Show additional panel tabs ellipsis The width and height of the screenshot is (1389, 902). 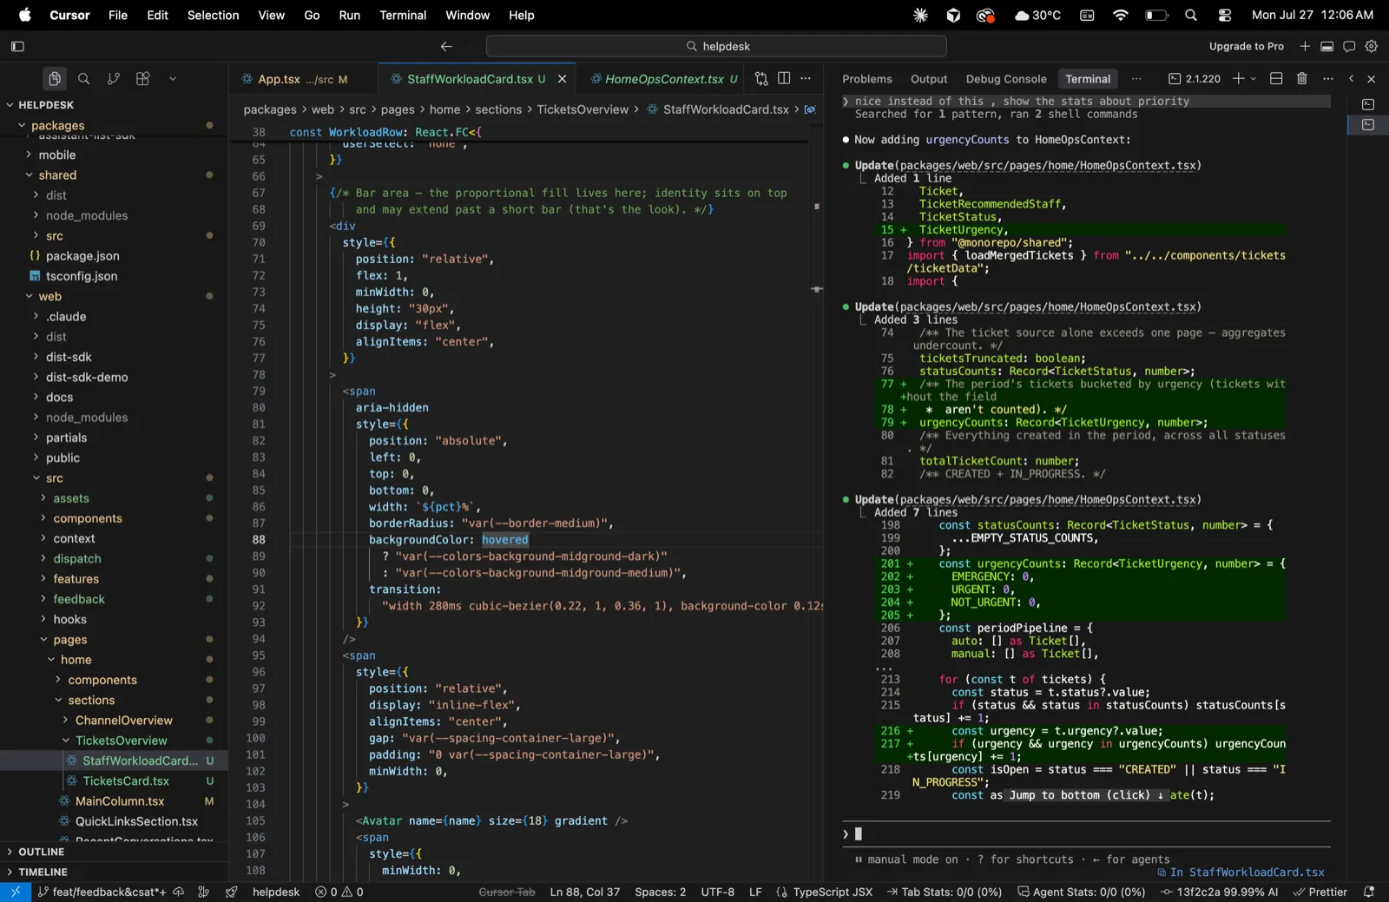click(1136, 79)
